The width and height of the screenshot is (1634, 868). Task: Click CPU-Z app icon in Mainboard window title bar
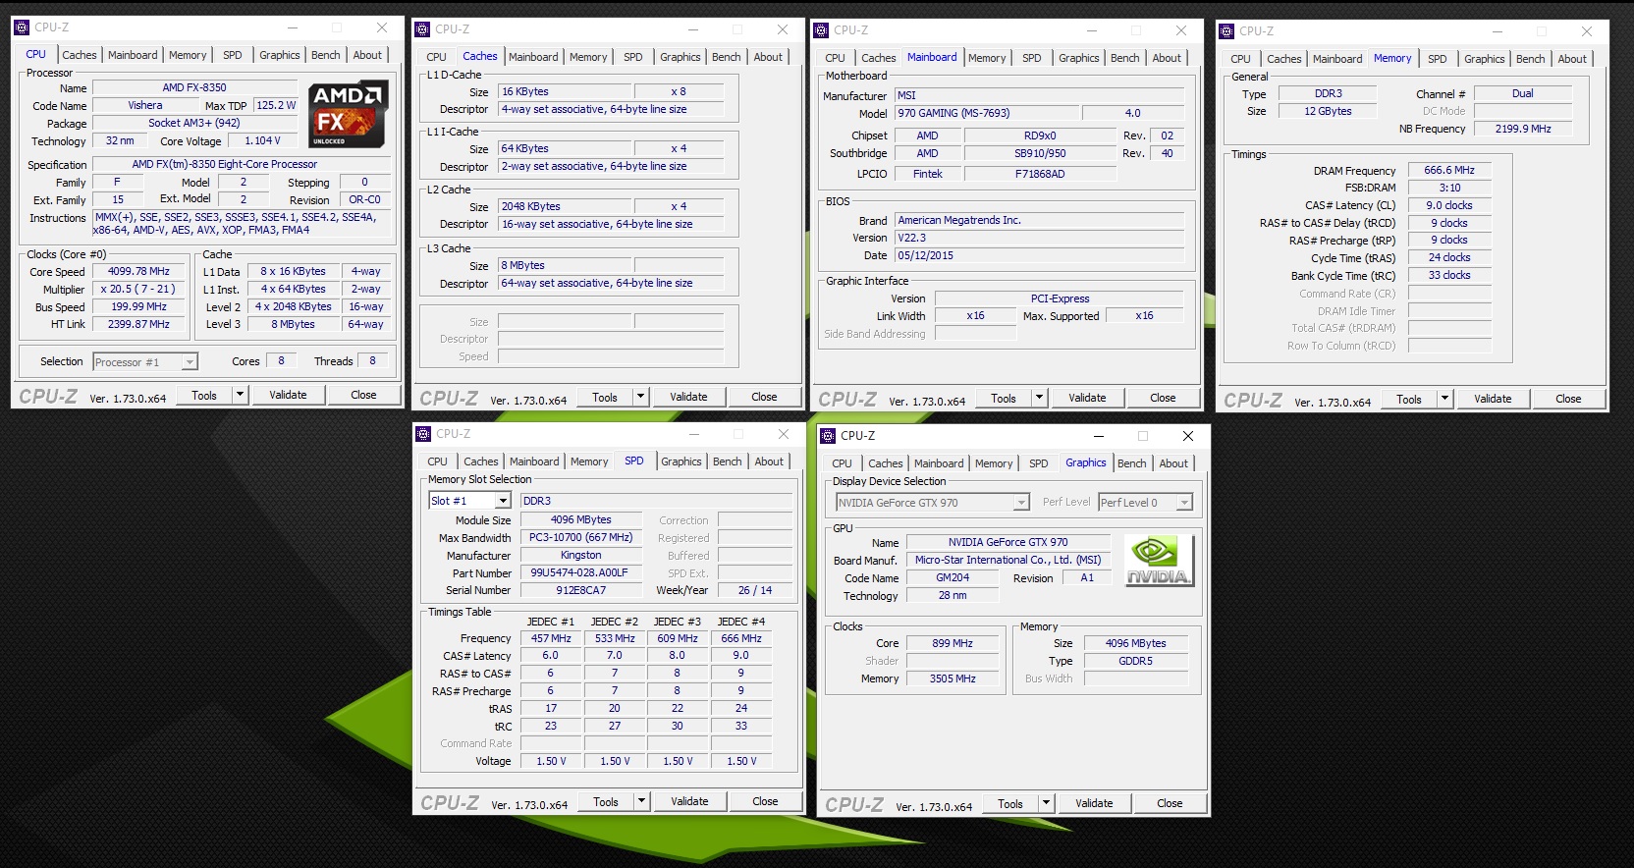pyautogui.click(x=822, y=30)
